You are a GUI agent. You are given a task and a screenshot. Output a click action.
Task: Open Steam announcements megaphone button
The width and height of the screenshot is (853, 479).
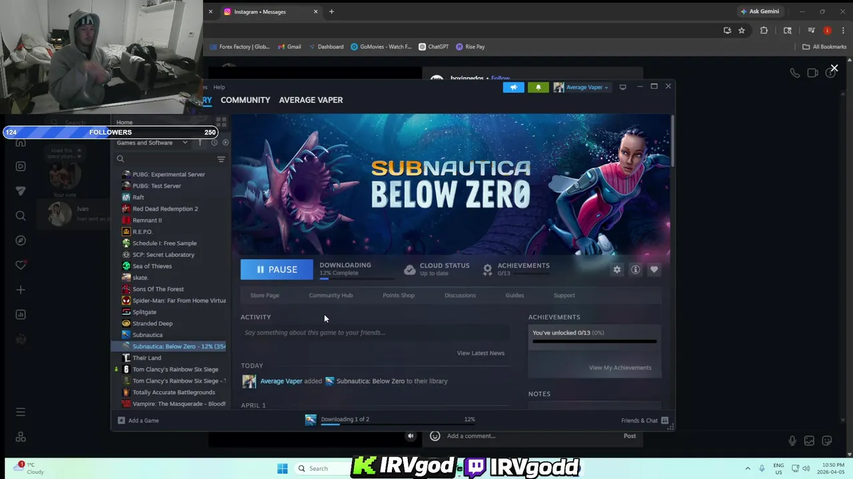[513, 87]
